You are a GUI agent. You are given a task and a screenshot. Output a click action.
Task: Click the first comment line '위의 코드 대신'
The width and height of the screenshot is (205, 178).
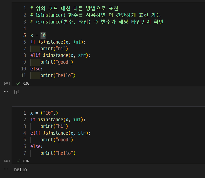point(74,8)
